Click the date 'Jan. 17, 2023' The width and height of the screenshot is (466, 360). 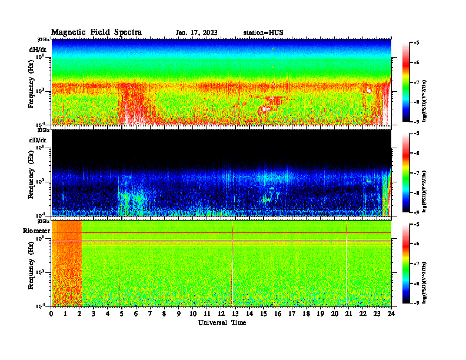pyautogui.click(x=197, y=33)
